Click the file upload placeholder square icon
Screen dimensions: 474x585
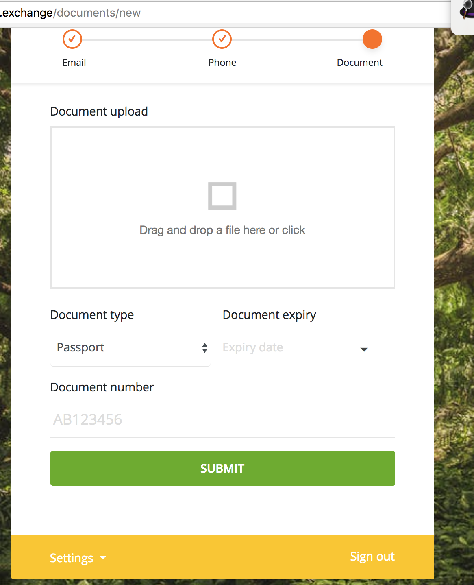tap(222, 196)
